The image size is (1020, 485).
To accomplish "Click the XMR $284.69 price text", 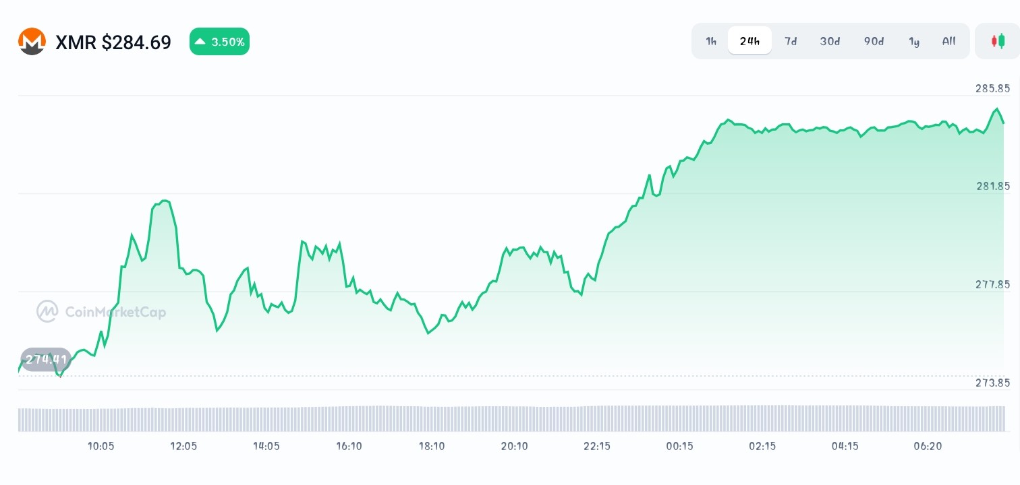I will coord(113,42).
